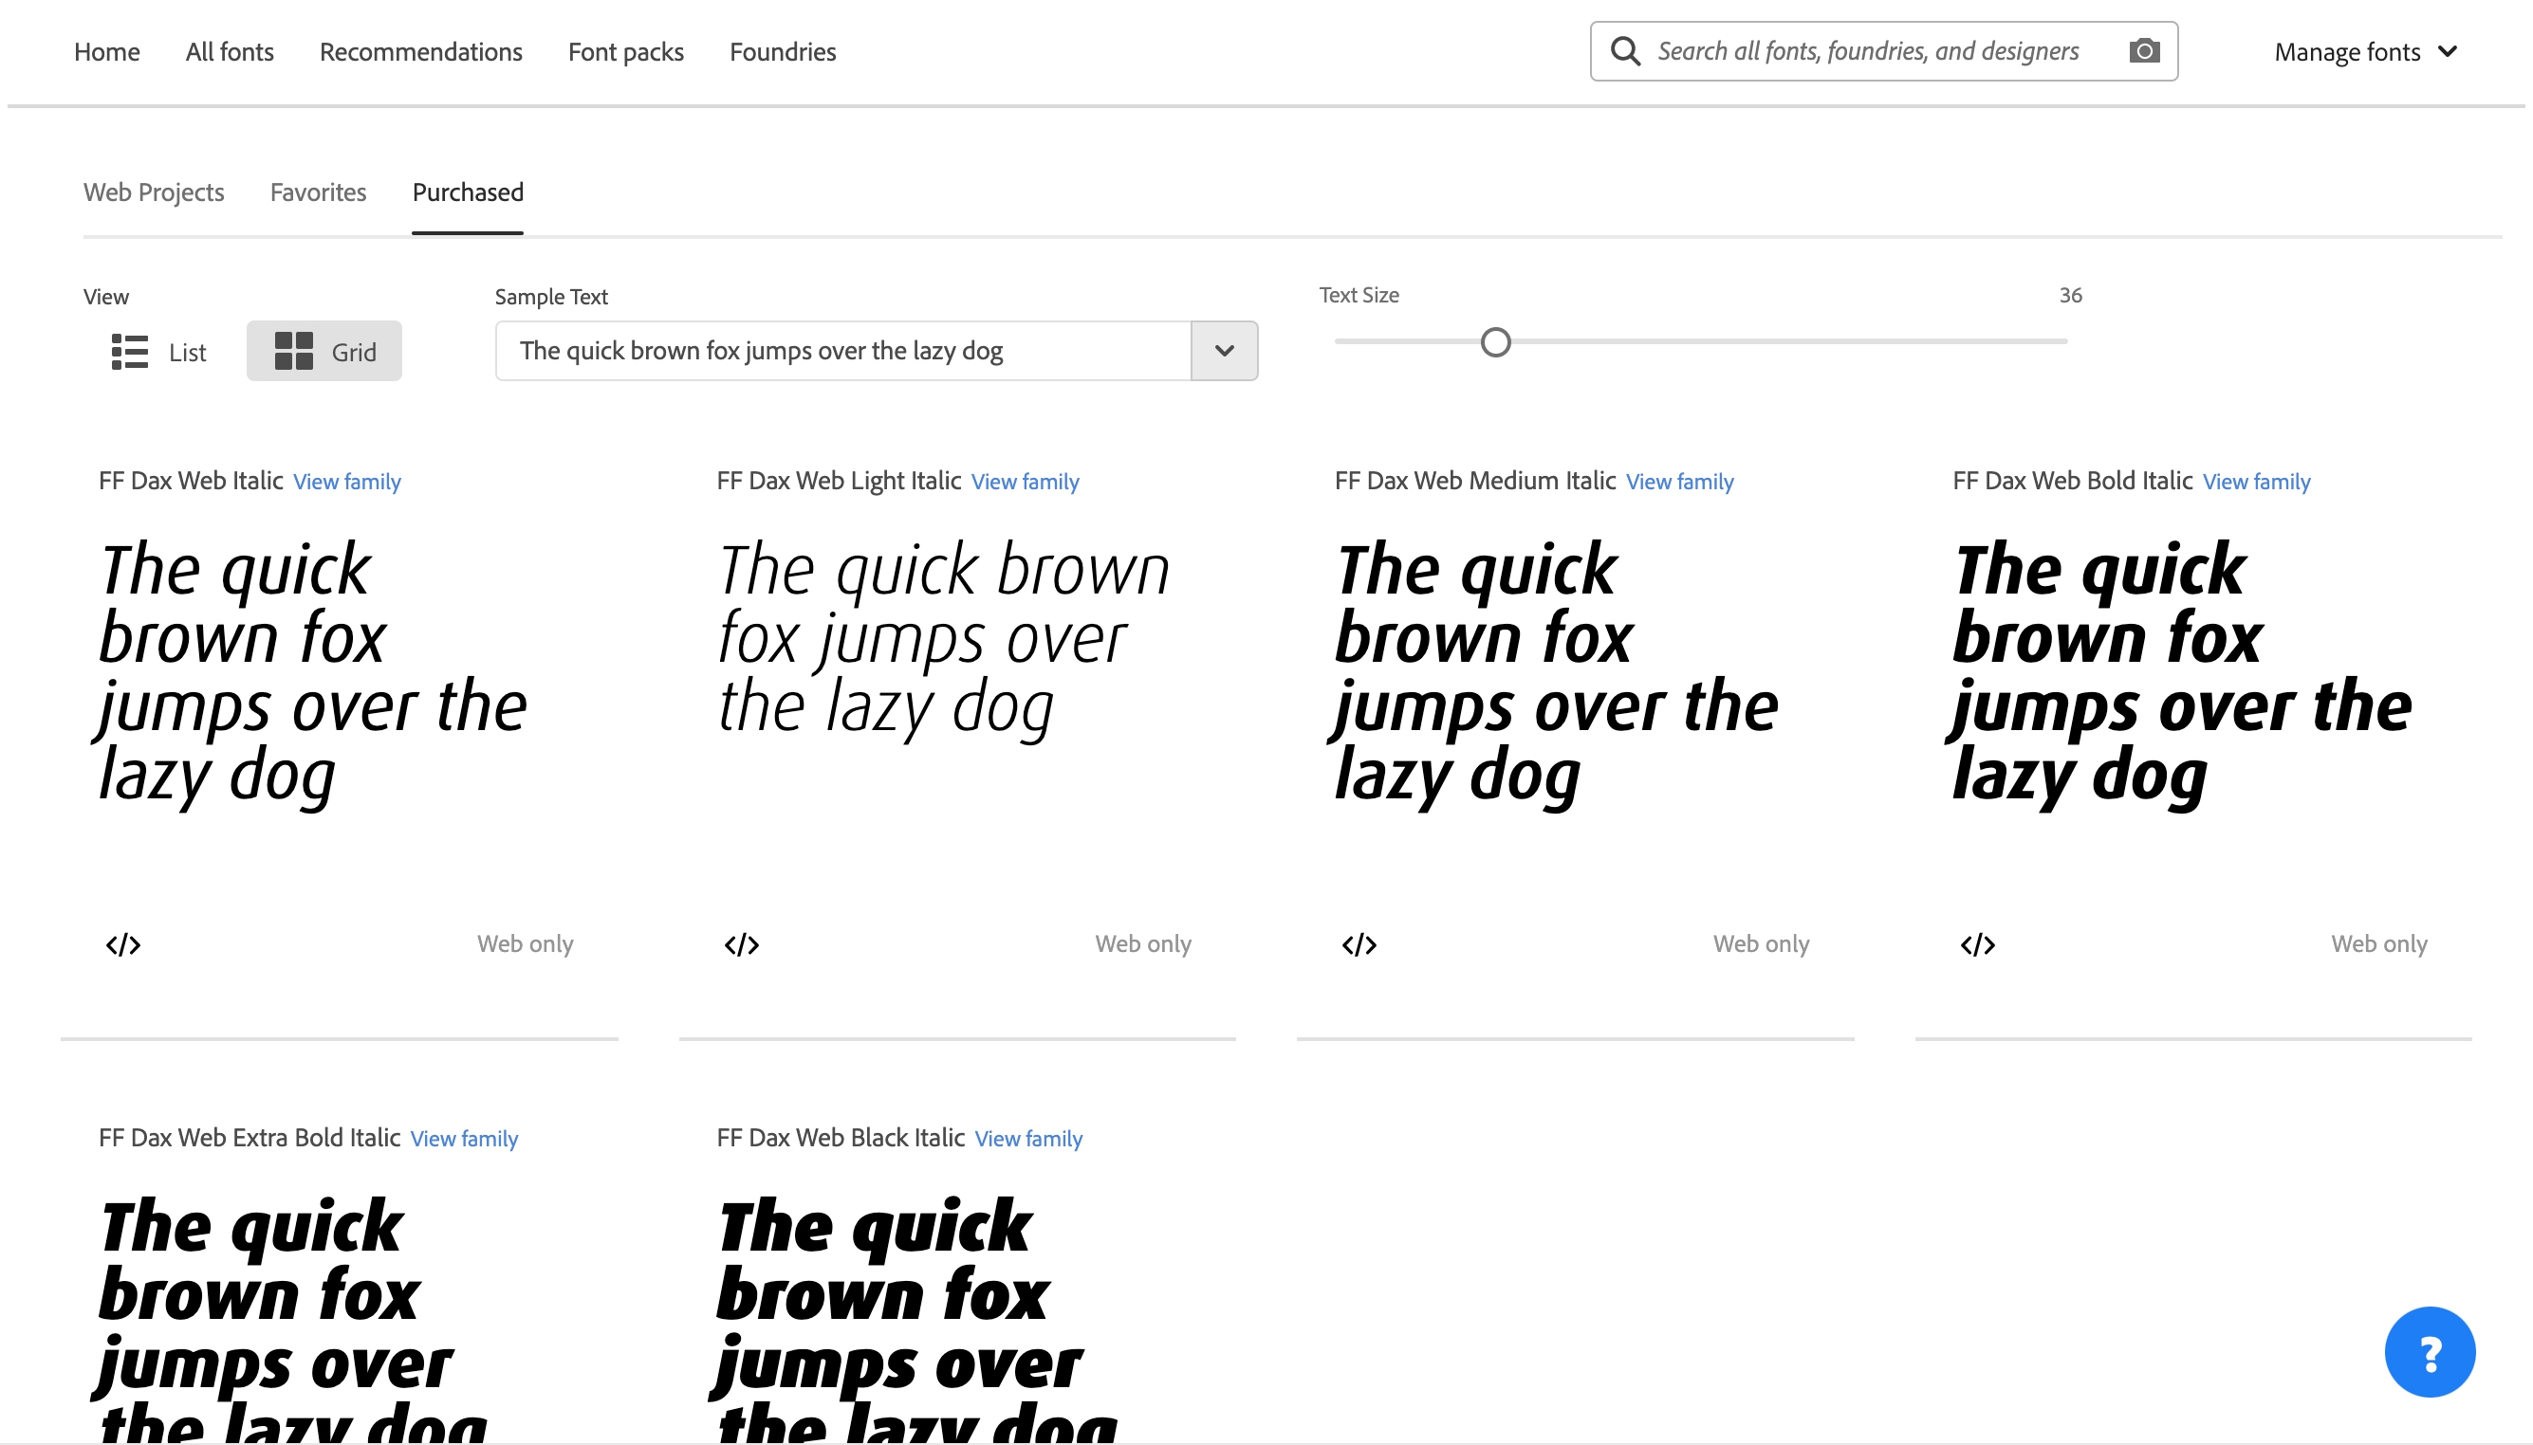Click the Text Size slider handle
The height and width of the screenshot is (1445, 2533).
tap(1494, 342)
